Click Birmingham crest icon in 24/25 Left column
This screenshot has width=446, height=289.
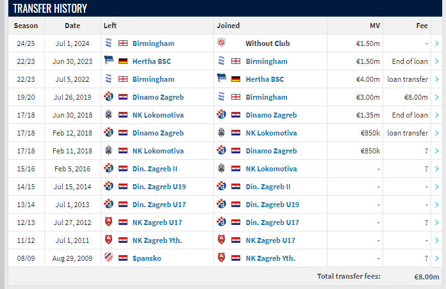tap(108, 43)
